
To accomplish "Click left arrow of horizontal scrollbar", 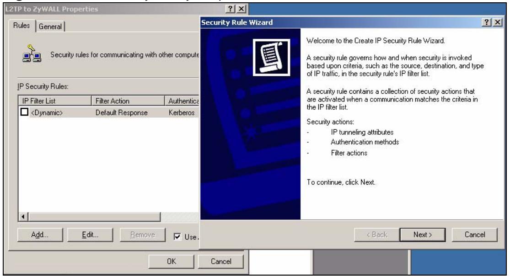I will [23, 217].
